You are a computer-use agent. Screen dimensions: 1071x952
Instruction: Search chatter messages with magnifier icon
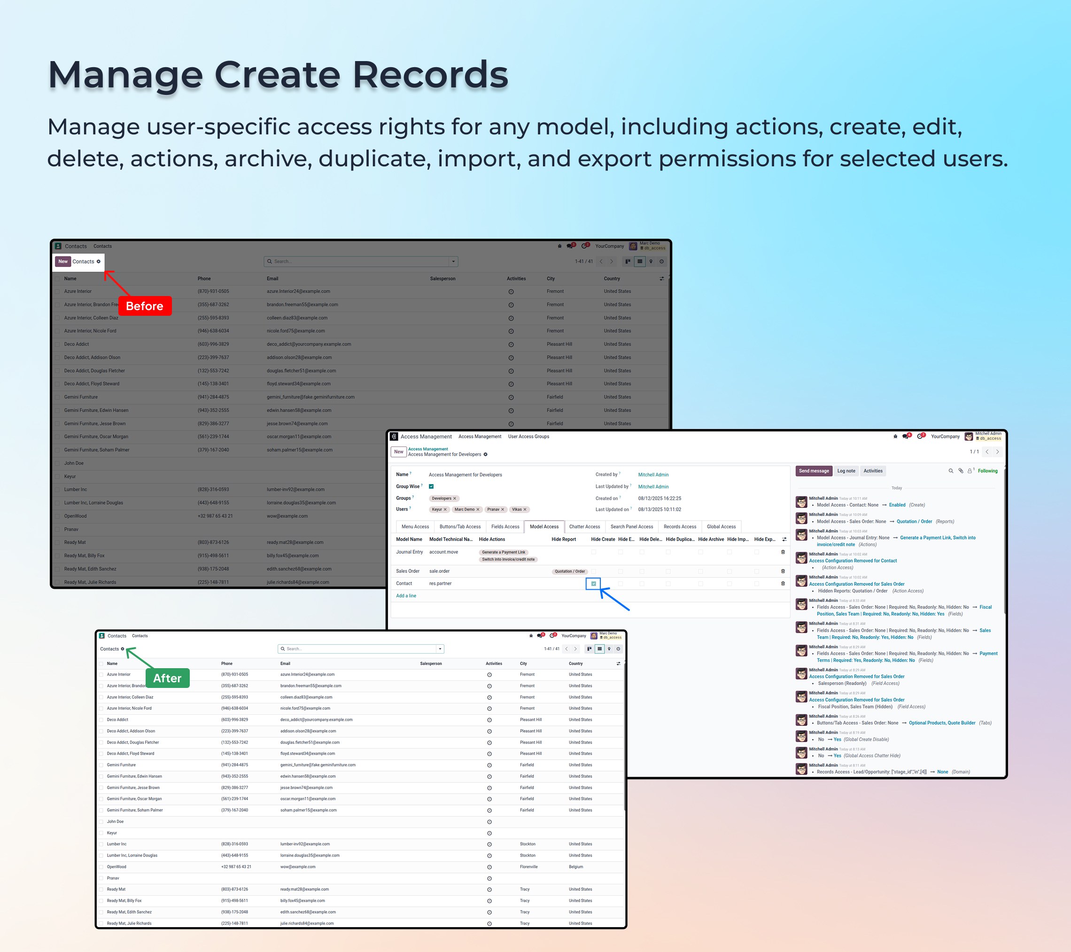tap(950, 471)
